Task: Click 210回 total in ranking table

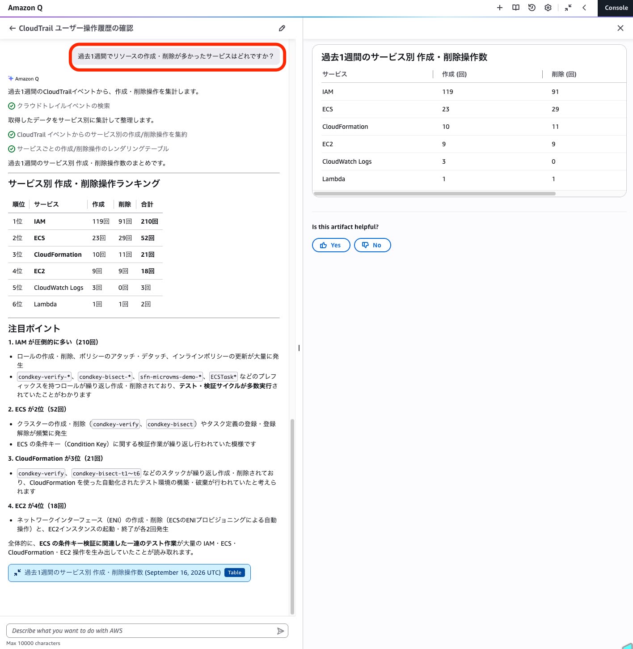Action: [x=149, y=221]
